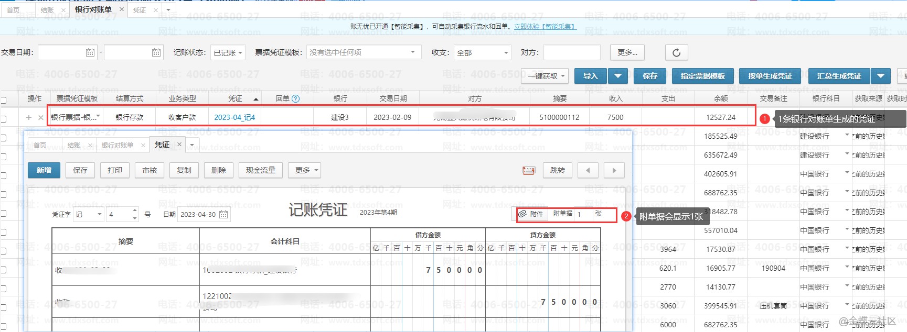Click the plus icon in first row
Image resolution: width=907 pixels, height=332 pixels.
[x=29, y=117]
